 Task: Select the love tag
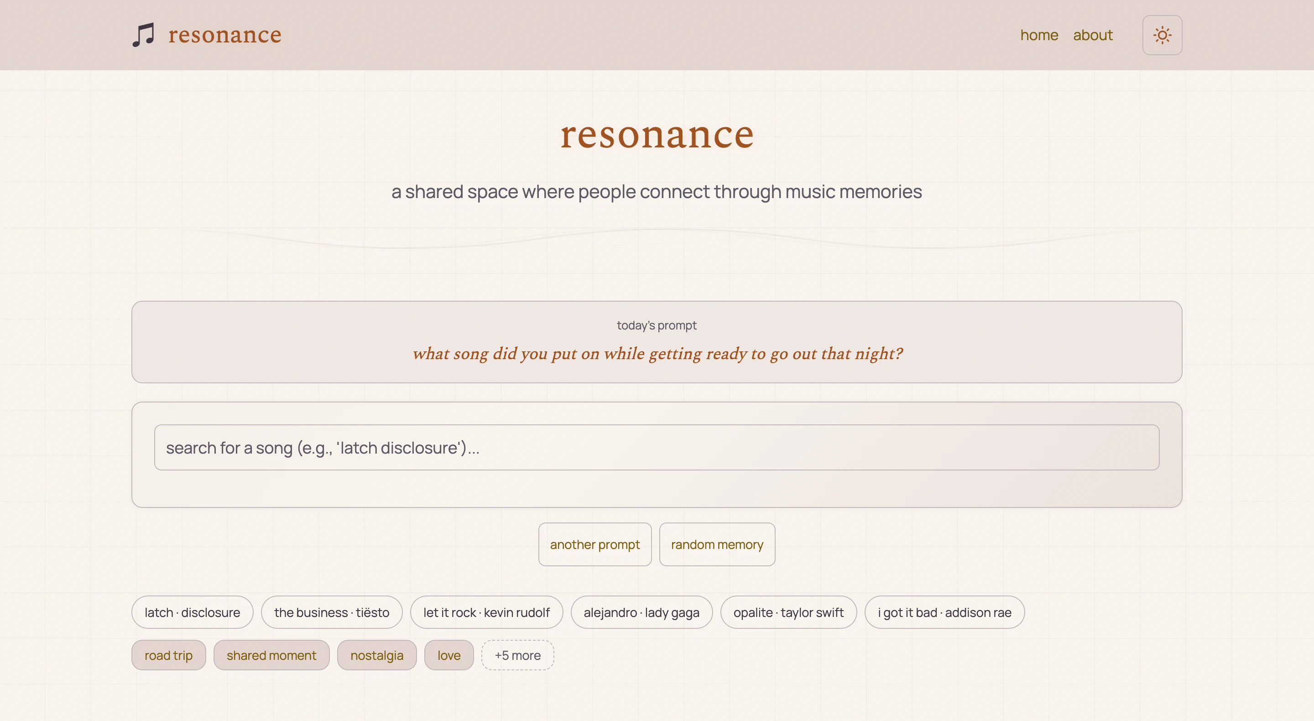click(x=448, y=655)
